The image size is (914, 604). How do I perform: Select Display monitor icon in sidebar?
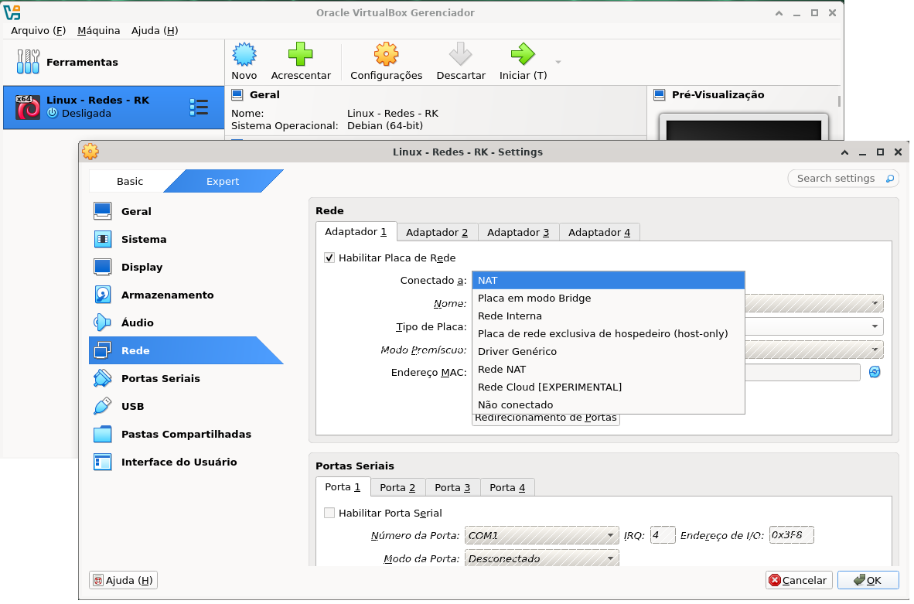click(103, 267)
